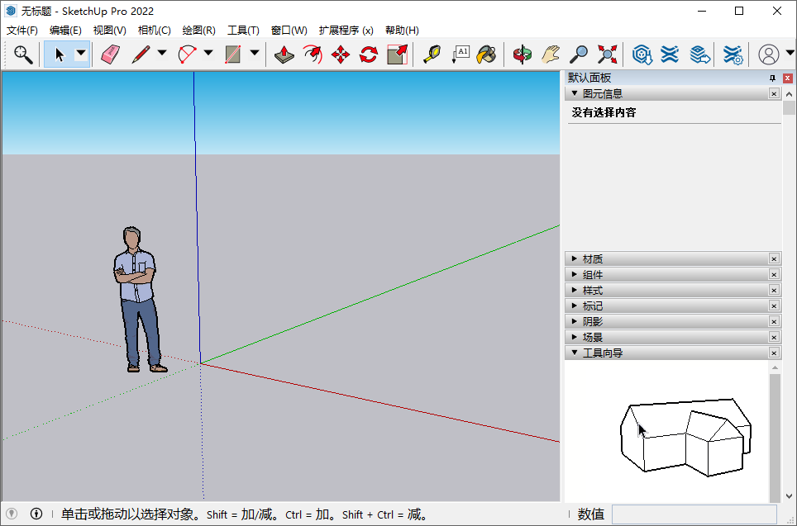
Task: Open the 相机 menu
Action: pyautogui.click(x=154, y=30)
